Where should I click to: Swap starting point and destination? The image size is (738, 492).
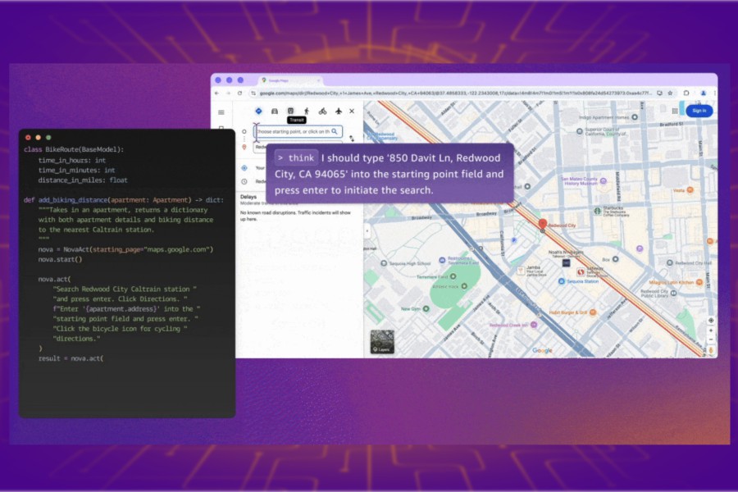click(x=352, y=139)
